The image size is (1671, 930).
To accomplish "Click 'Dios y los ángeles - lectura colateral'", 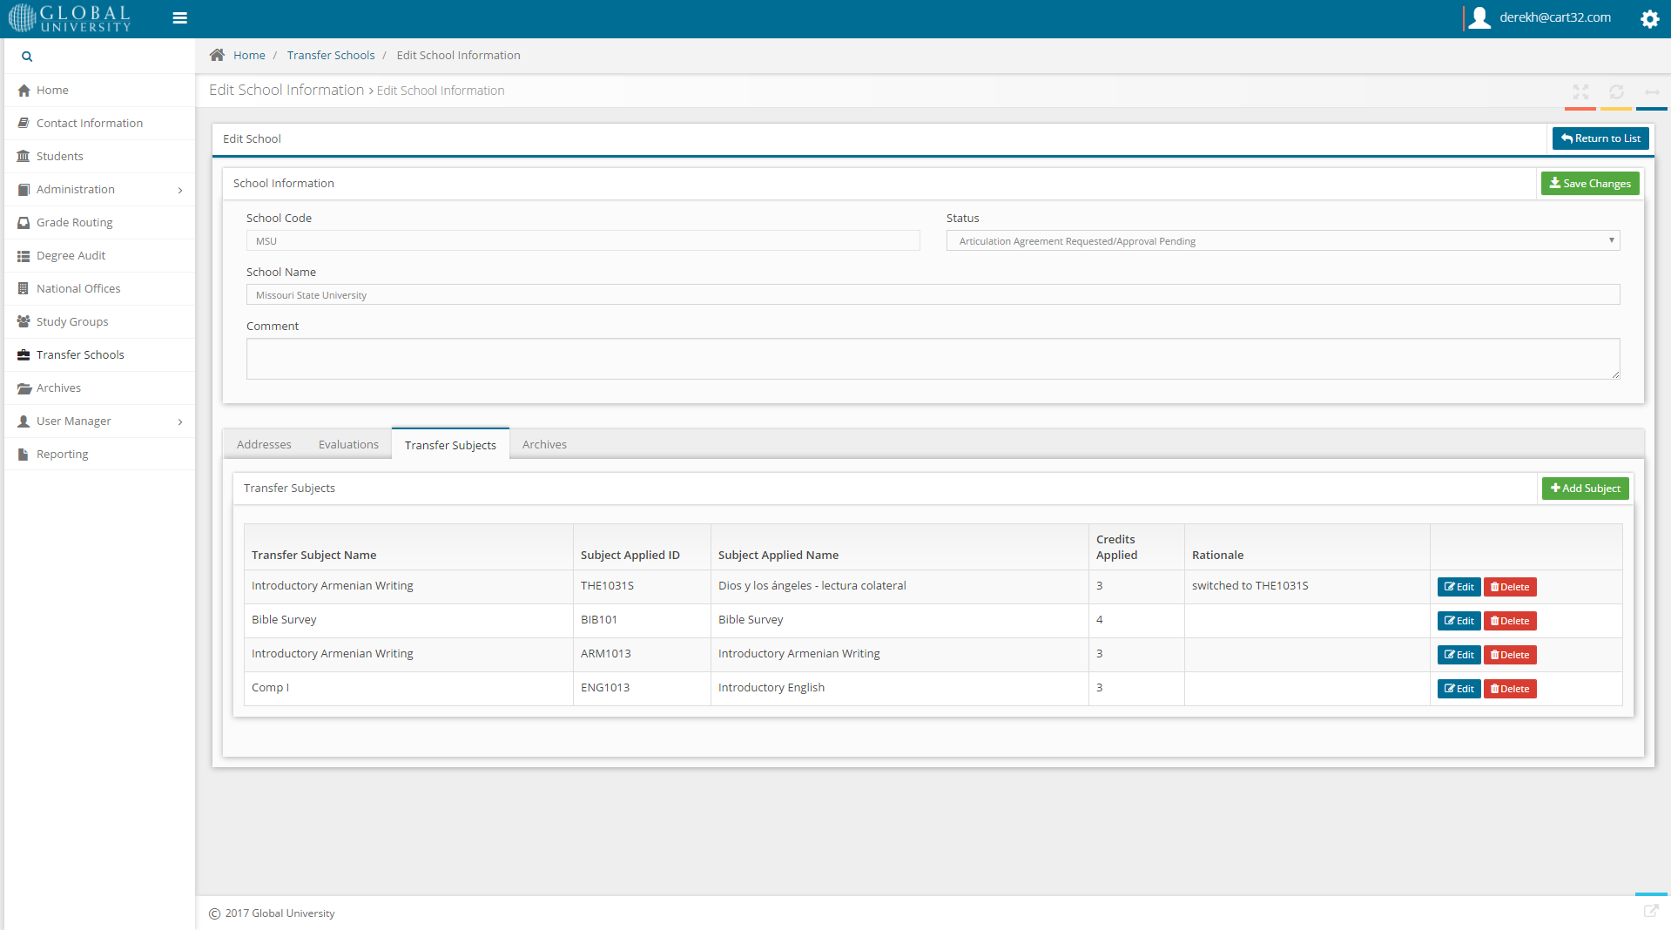I will pyautogui.click(x=812, y=586).
